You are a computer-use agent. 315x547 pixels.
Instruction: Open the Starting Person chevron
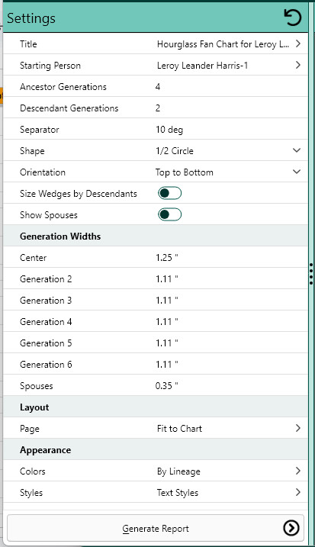298,65
